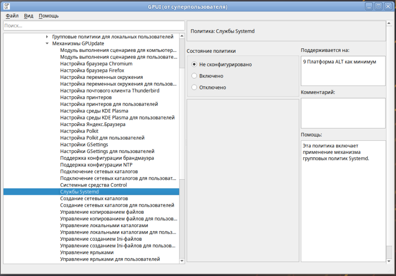
Task: Select Управление копированием файлов
Action: pos(102,212)
